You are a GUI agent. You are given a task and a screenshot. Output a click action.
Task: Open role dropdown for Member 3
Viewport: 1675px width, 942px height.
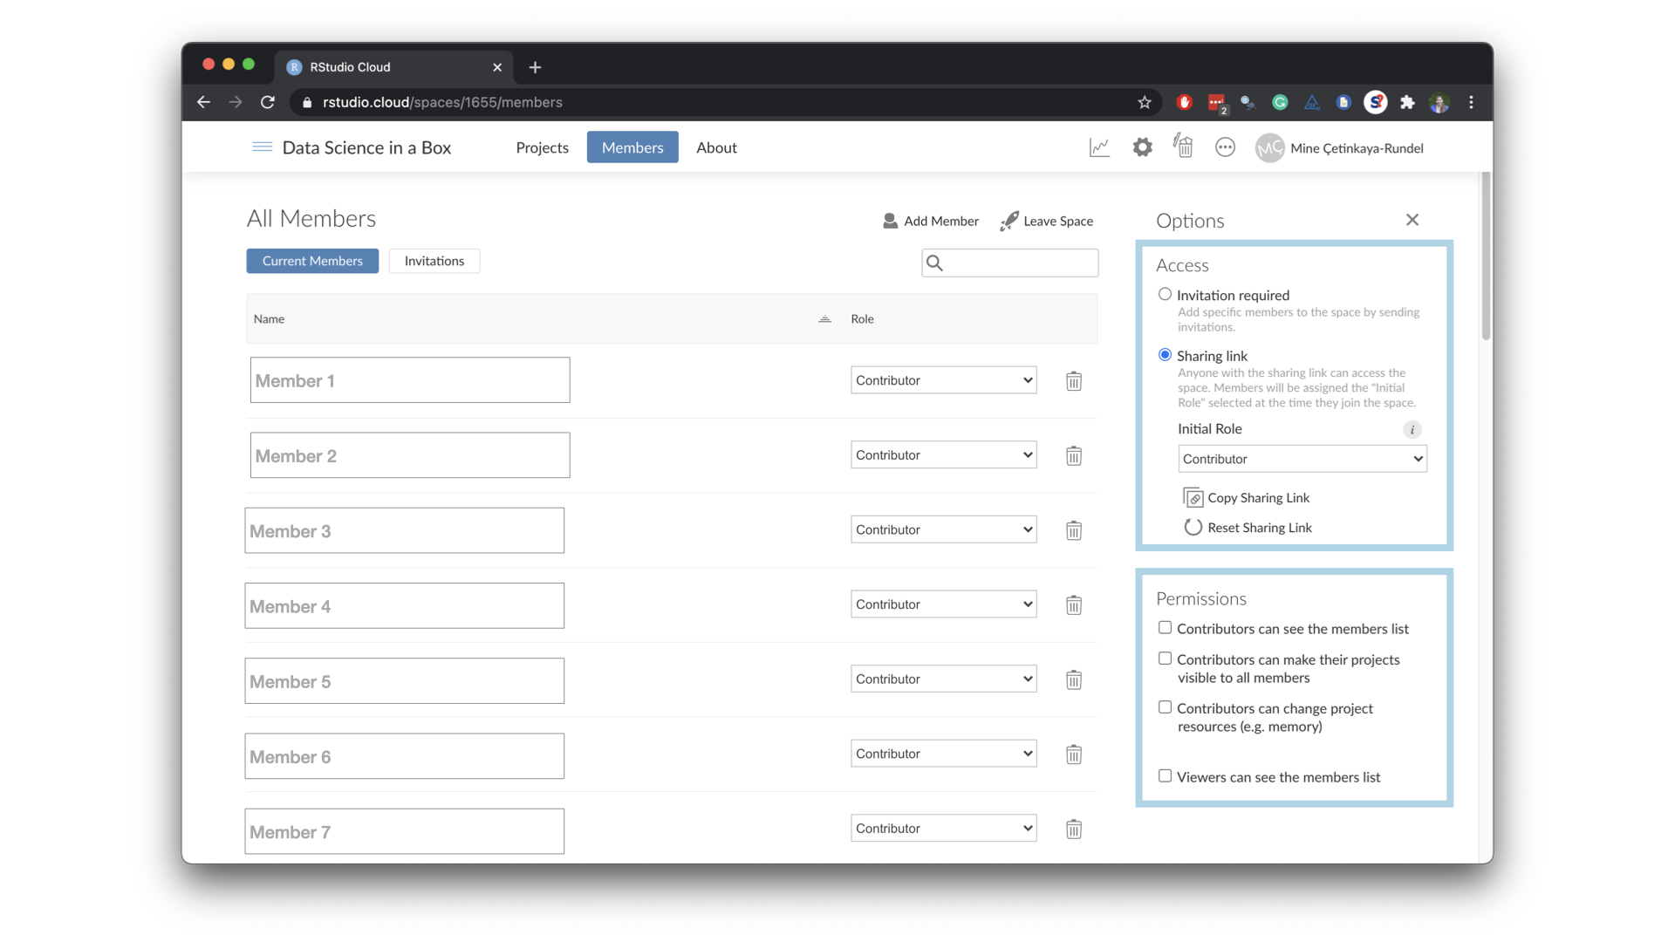coord(943,529)
